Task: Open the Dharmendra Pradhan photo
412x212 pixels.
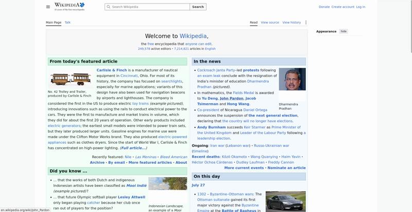Action: [292, 79]
